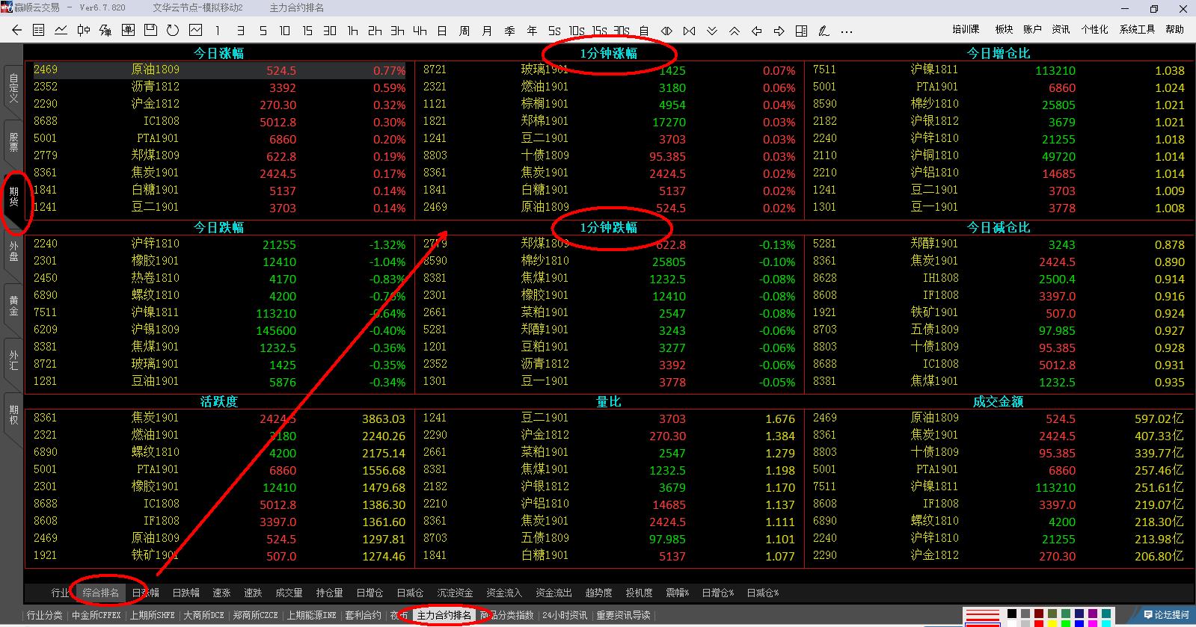This screenshot has height=627, width=1196.
Task: Click the save floppy disk icon
Action: coord(150,31)
